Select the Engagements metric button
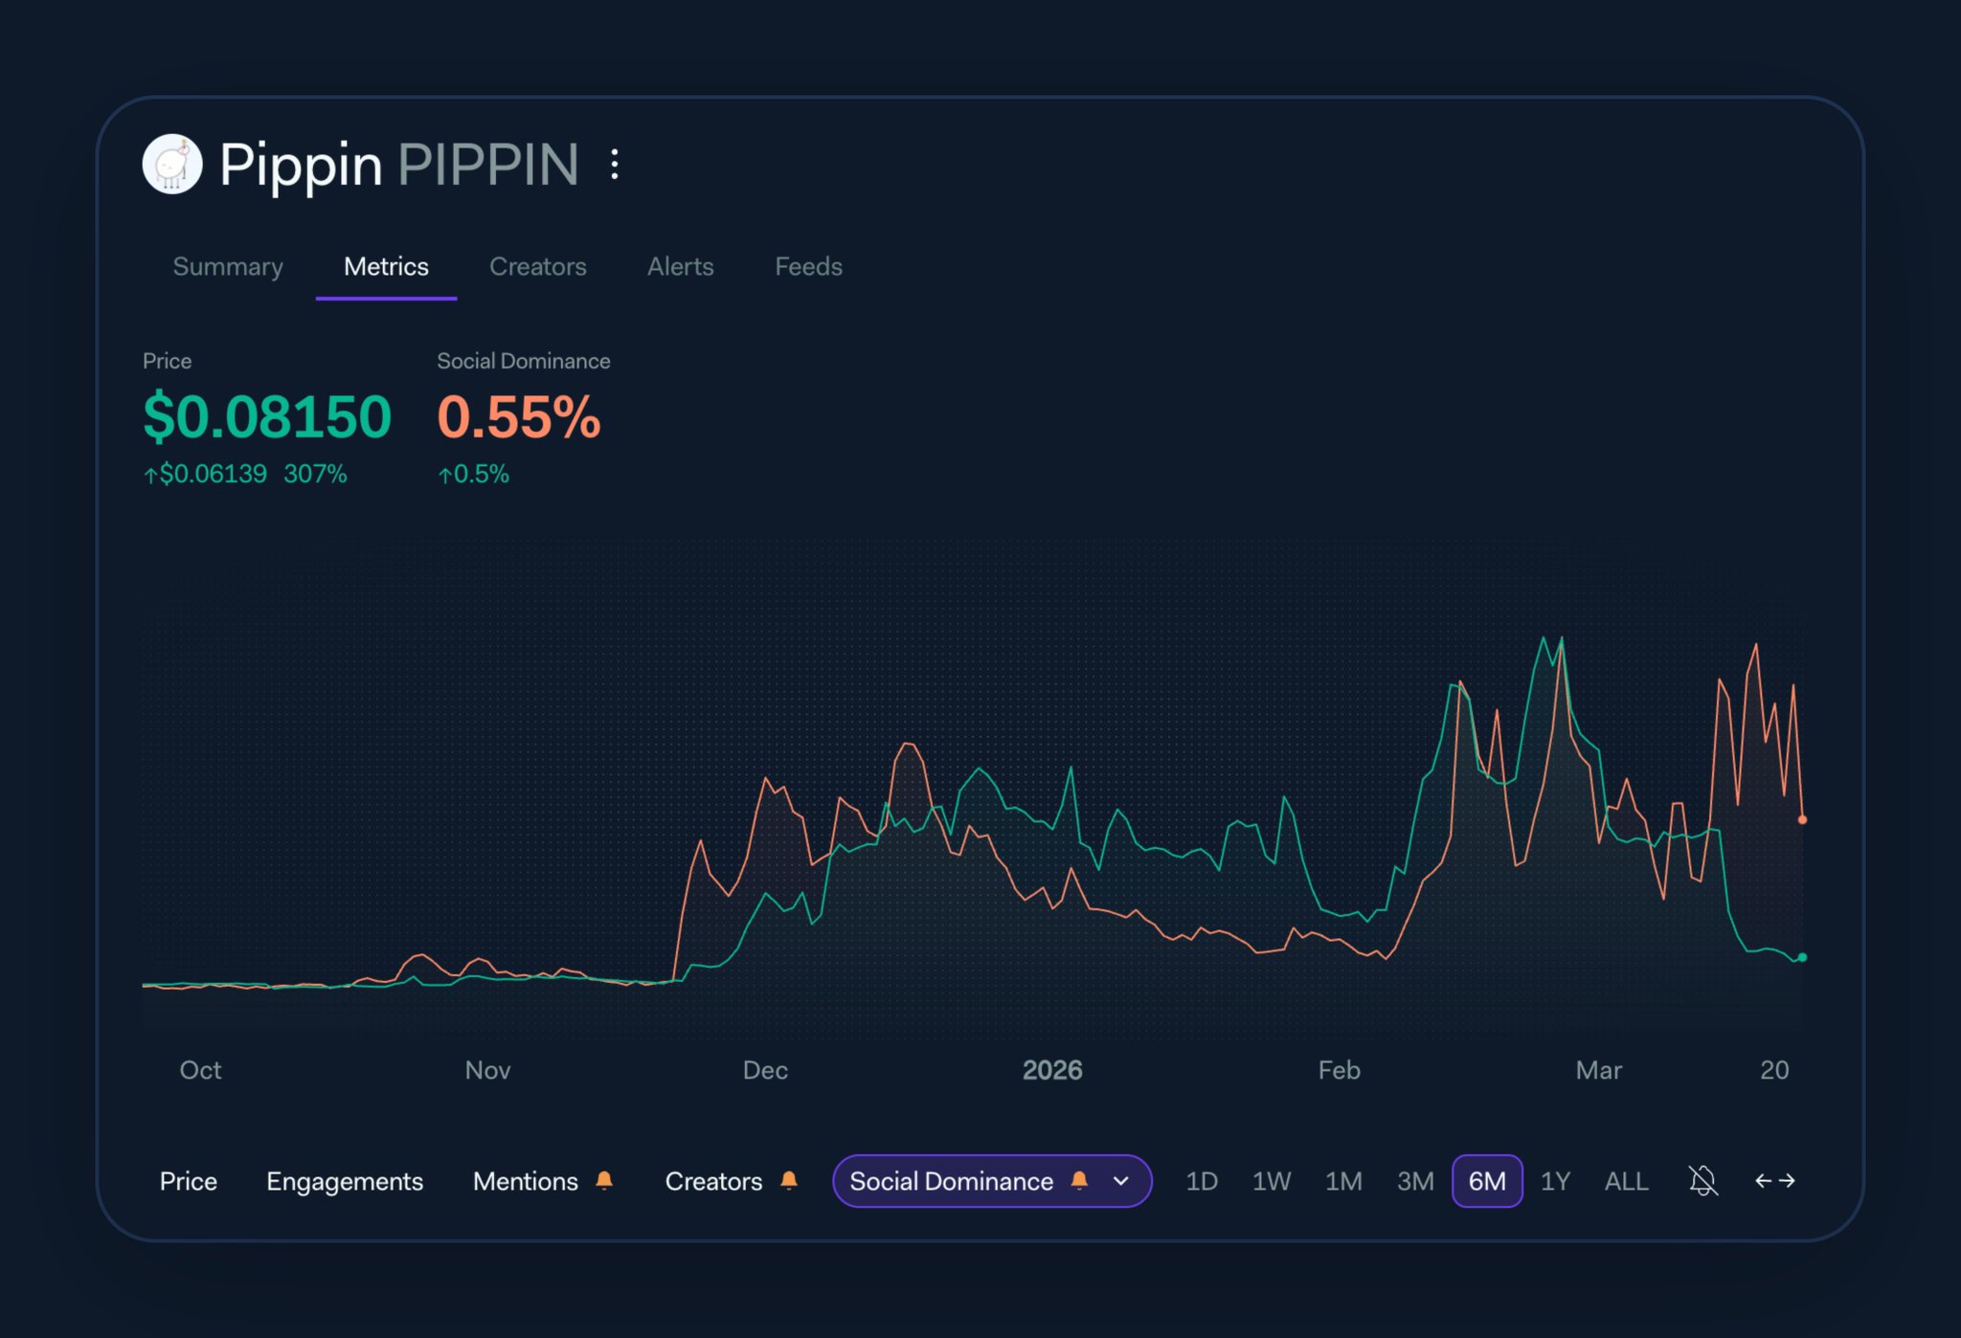The image size is (1961, 1338). pos(345,1181)
